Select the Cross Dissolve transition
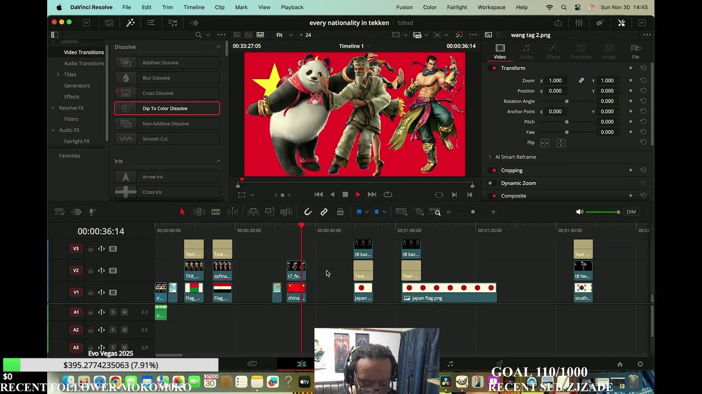This screenshot has height=394, width=702. 167,93
